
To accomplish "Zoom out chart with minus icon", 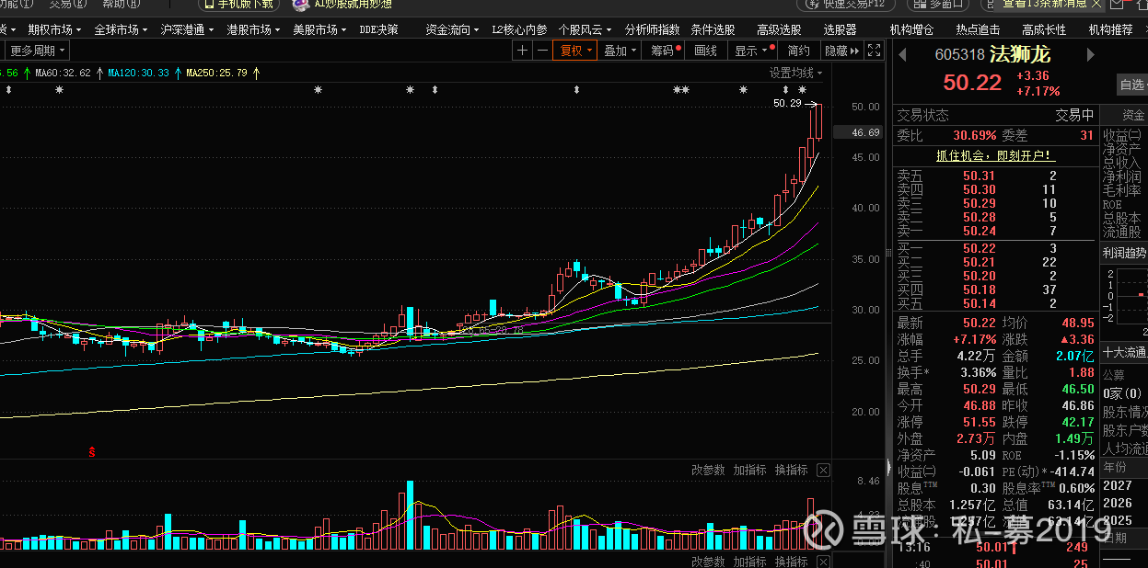I will pyautogui.click(x=541, y=51).
